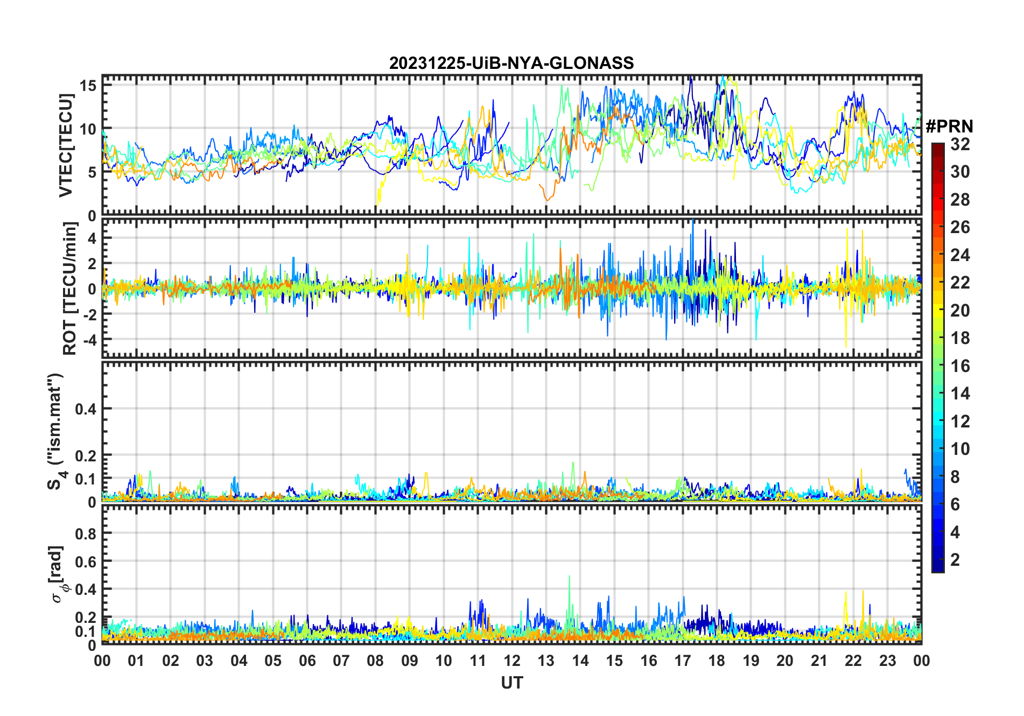Click the 0.8 tick on sigma-phi axis
The image size is (1024, 716).
pos(86,534)
